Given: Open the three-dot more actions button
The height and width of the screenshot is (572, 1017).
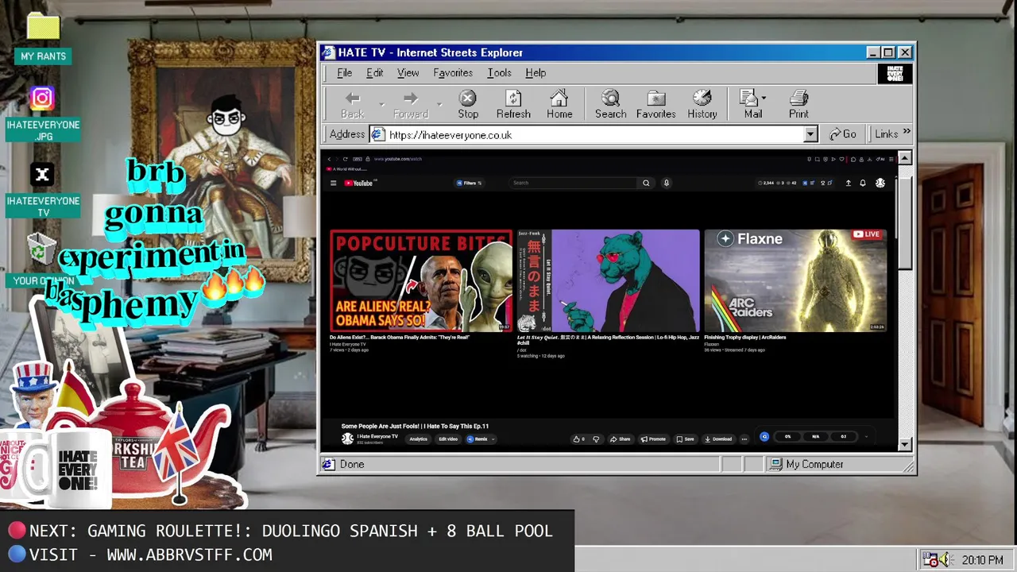Looking at the screenshot, I should point(744,439).
